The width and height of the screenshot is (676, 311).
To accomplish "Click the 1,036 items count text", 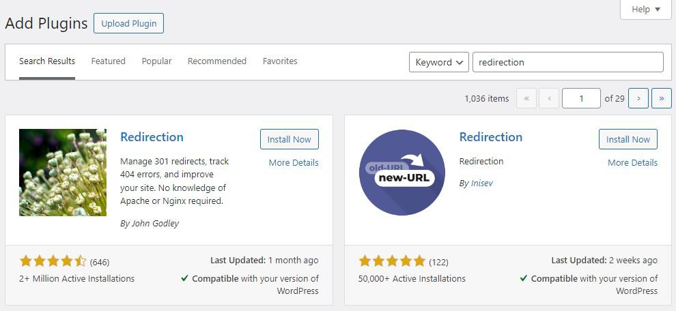I will point(487,99).
